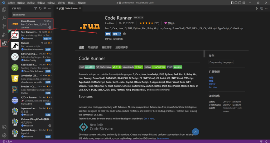Click the scroll-to-top round arrow button
The width and height of the screenshot is (270, 143).
point(195,132)
